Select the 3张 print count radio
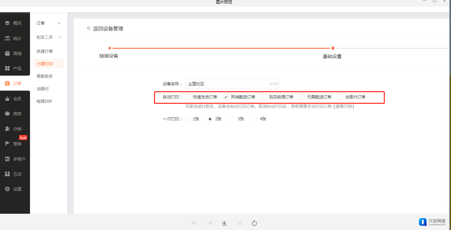451x230 pixels. tap(233, 119)
